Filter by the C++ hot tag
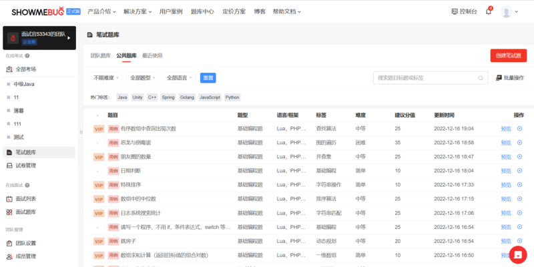Screen dimensions: 534x267 click(152, 97)
